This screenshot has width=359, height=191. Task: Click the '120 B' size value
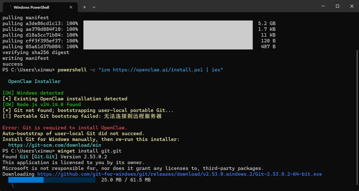click(x=268, y=41)
